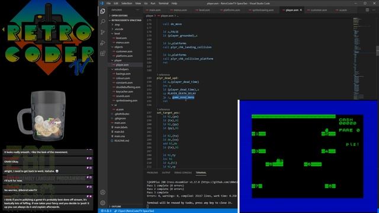Screen dimensions: 379x213
Task: Switch to the Debug Console panel tab
Action: tap(183, 173)
